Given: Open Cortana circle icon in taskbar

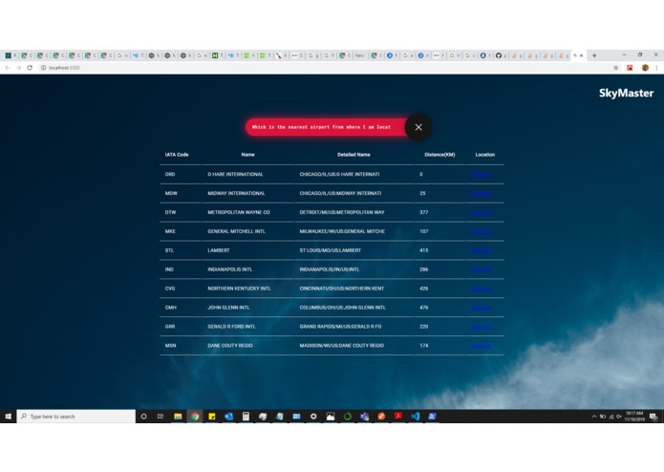Looking at the screenshot, I should click(x=143, y=417).
